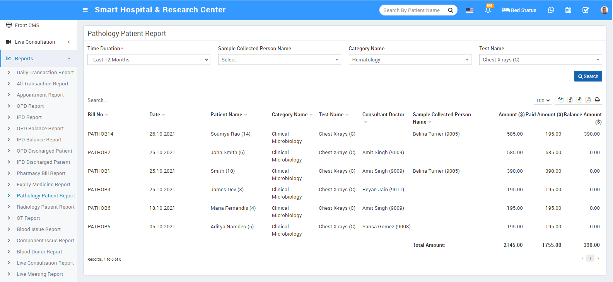Change language via US flag
Viewport: 613px width, 282px height.
click(470, 10)
